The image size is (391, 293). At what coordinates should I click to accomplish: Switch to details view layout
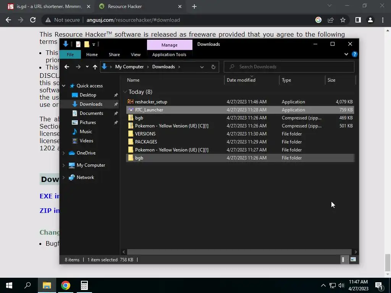click(343, 259)
